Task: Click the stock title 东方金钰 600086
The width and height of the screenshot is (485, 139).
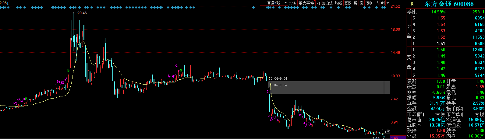Action: (449, 4)
